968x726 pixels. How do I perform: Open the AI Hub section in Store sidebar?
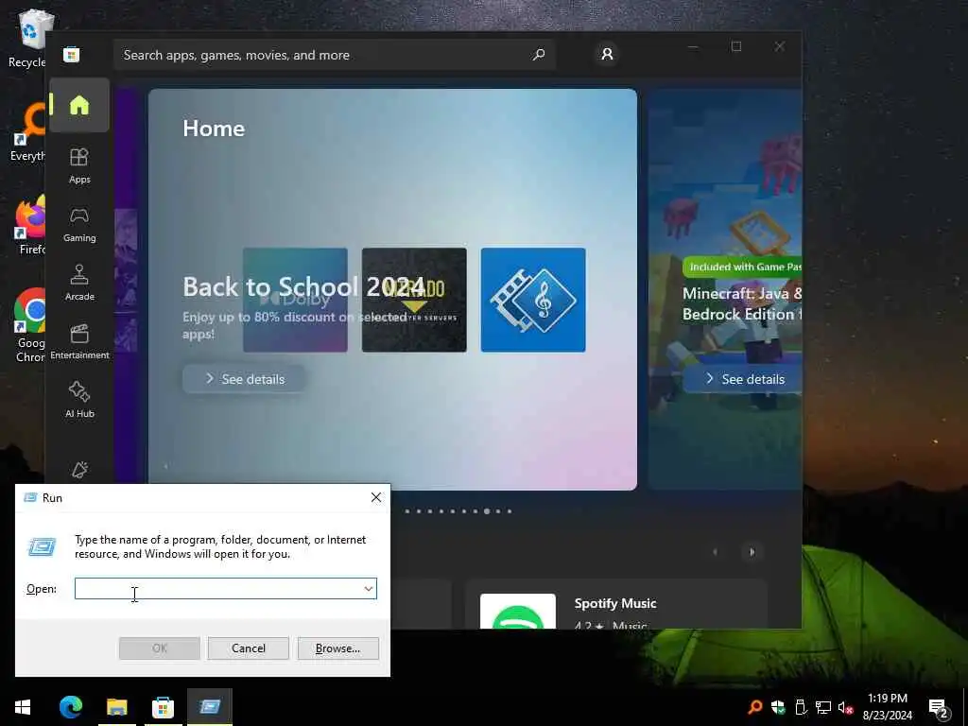pyautogui.click(x=79, y=401)
